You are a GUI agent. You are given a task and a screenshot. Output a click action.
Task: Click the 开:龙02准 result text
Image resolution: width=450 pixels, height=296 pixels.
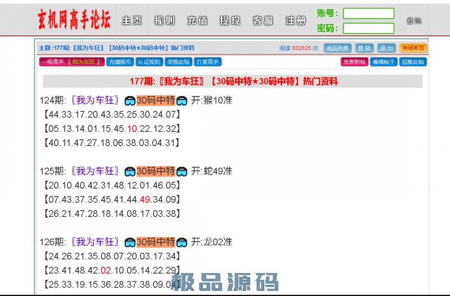tap(211, 242)
